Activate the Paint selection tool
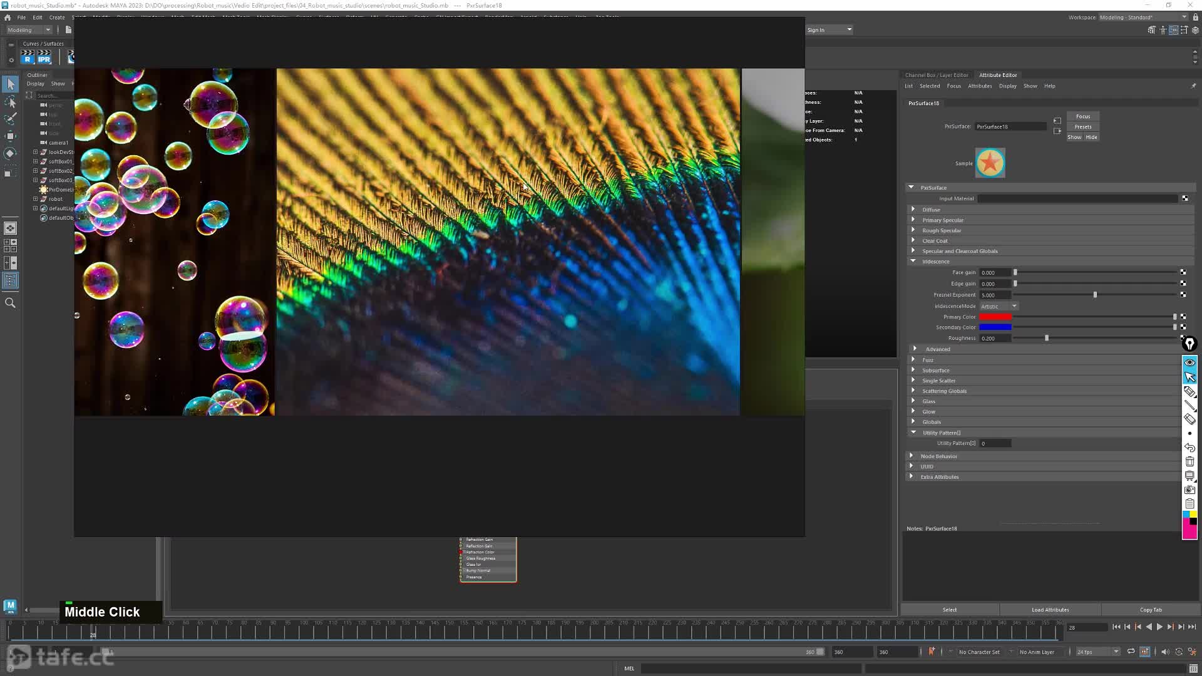 tap(11, 118)
